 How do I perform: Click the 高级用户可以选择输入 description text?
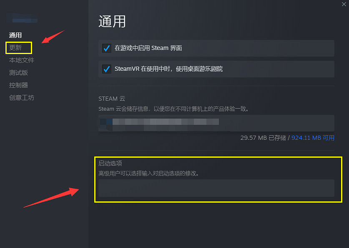coord(149,173)
